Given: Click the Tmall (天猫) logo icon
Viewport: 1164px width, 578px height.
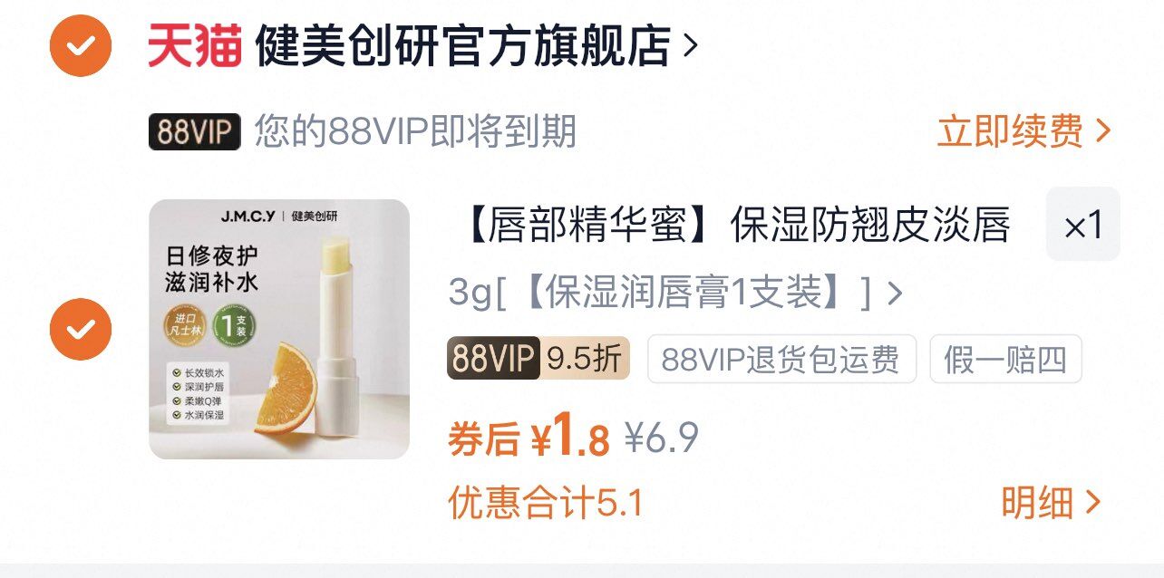Looking at the screenshot, I should pos(195,45).
